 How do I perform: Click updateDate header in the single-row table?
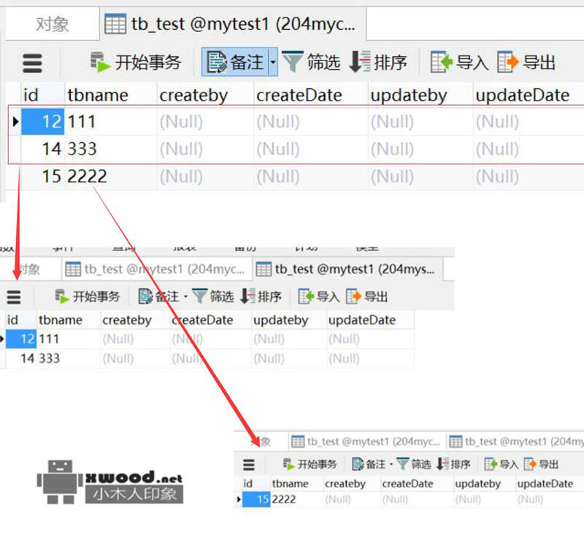(545, 484)
